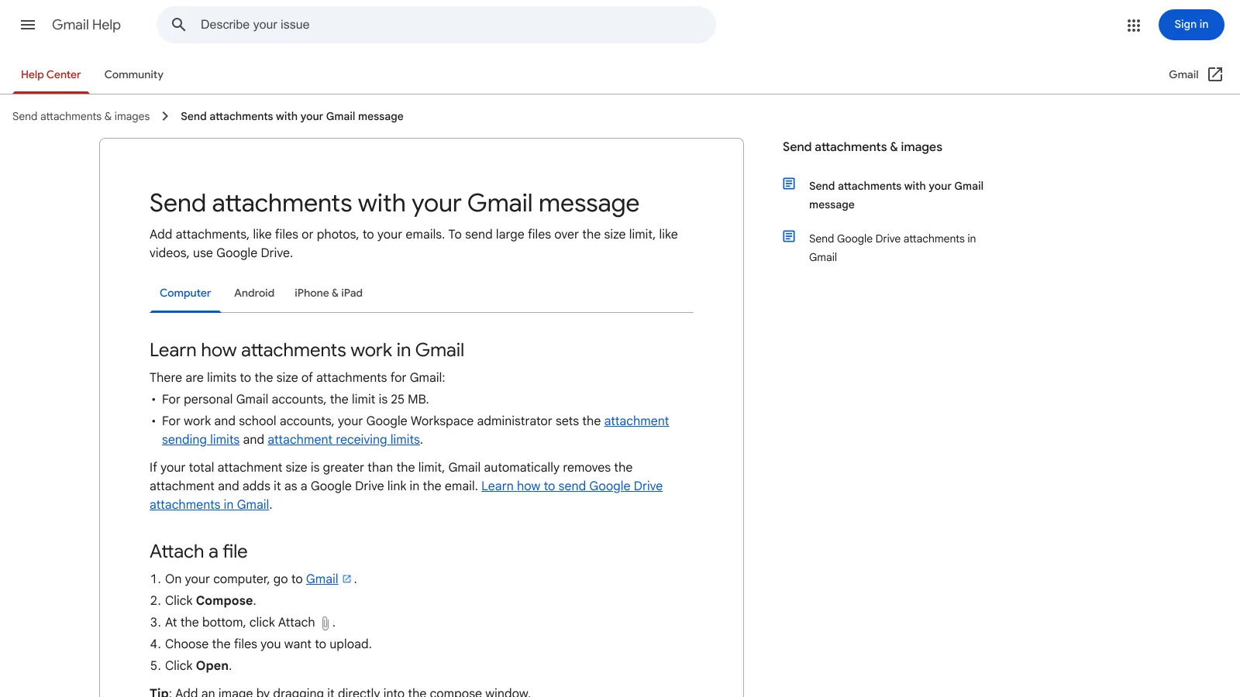
Task: Click heading Learn how attachments work in Gmail
Action: 307,350
